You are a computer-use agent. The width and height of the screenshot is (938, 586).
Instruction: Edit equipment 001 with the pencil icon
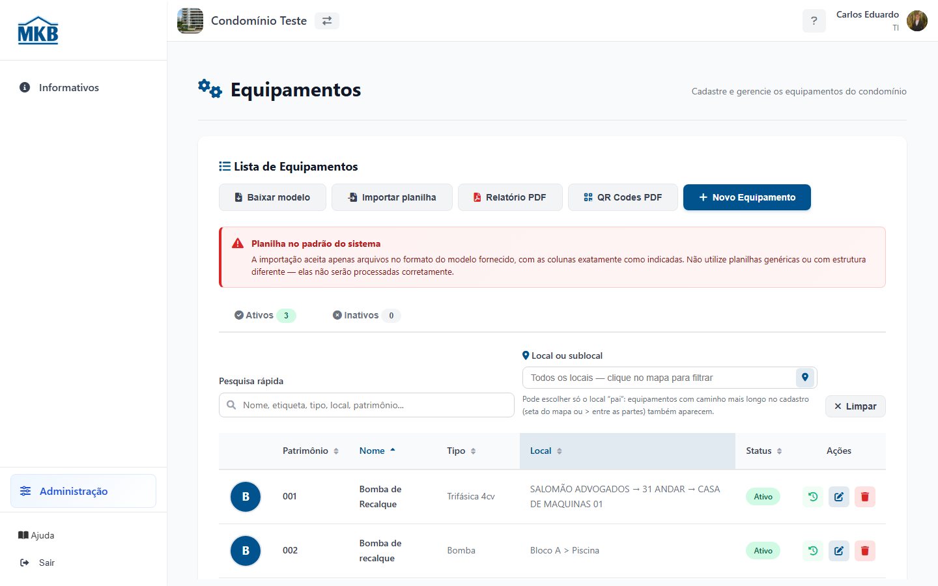pos(839,497)
